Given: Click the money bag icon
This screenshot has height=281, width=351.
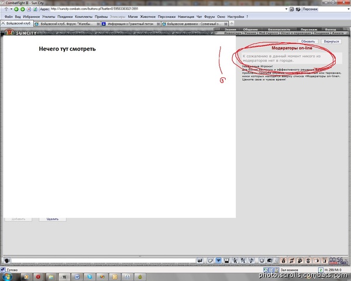Looking at the screenshot, I should coord(283,261).
